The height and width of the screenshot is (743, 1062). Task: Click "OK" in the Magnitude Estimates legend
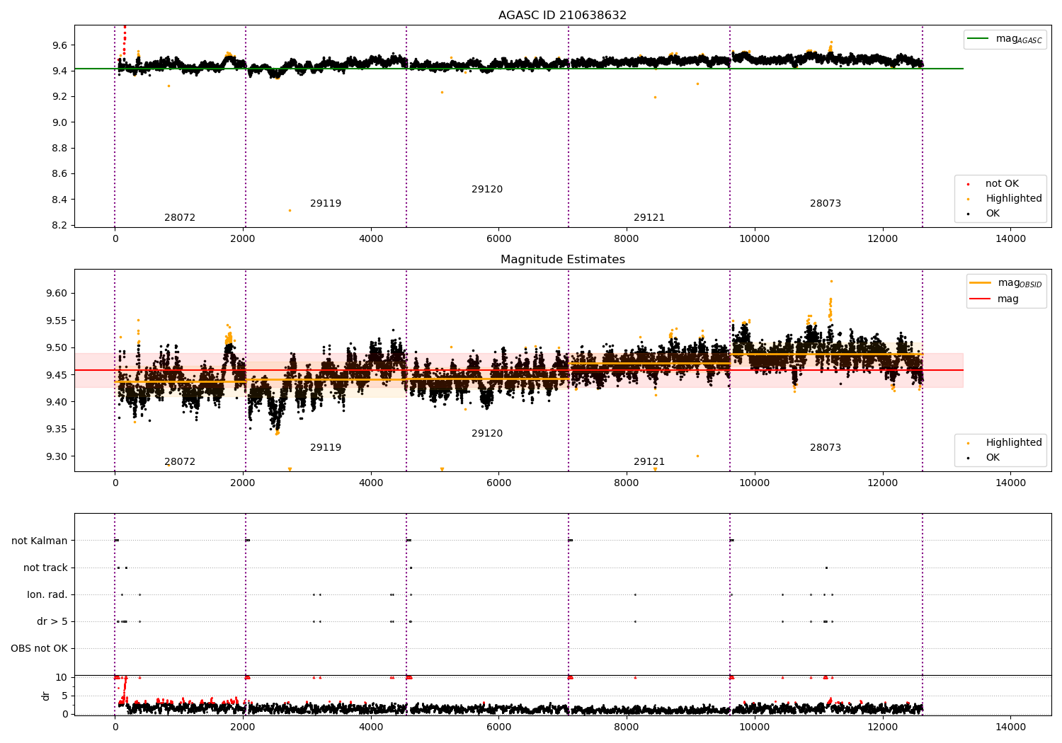click(x=993, y=457)
